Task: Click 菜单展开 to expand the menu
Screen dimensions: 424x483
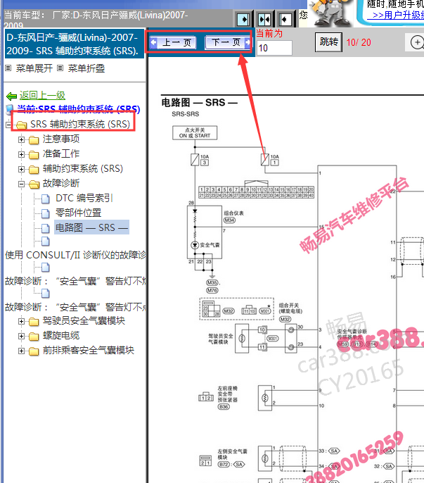Action: tap(34, 68)
